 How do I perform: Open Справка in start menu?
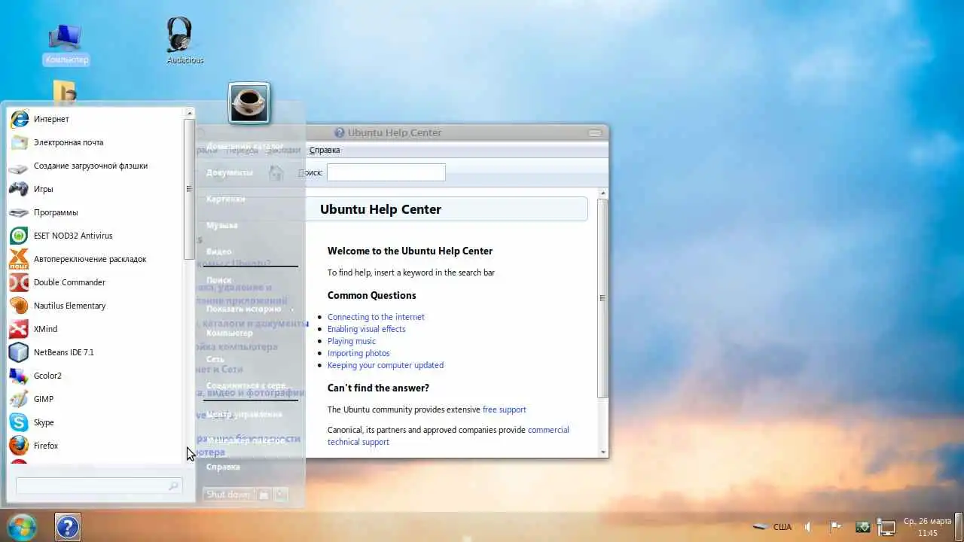[x=223, y=467]
